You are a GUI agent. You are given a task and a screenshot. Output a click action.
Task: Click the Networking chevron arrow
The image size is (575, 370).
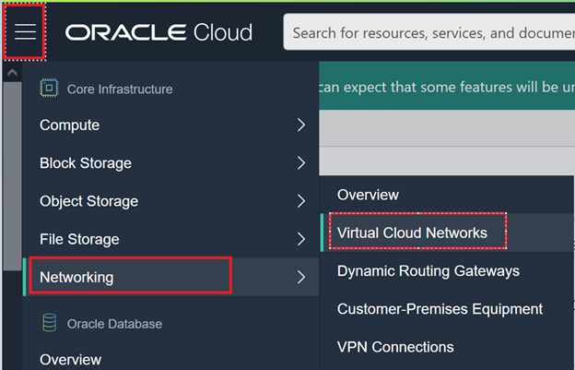click(x=301, y=277)
